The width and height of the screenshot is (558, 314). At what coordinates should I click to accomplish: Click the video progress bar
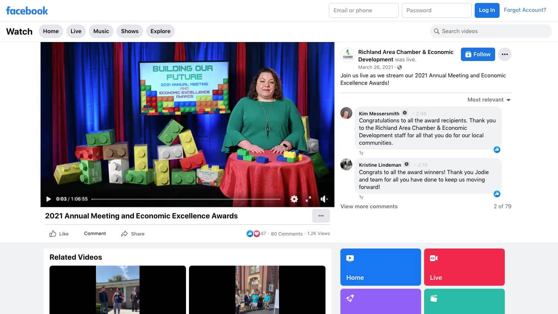[186, 199]
